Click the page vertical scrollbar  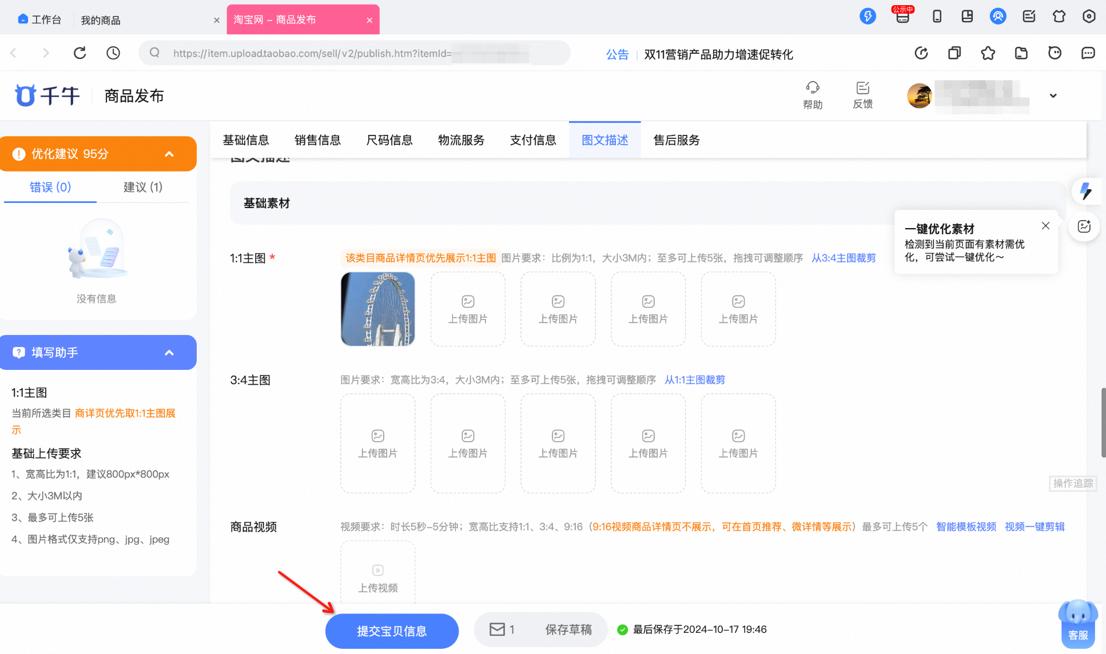[1103, 422]
